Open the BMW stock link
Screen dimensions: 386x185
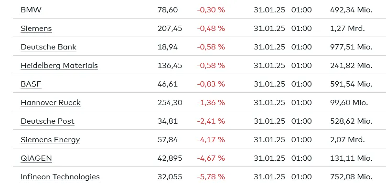tap(31, 10)
